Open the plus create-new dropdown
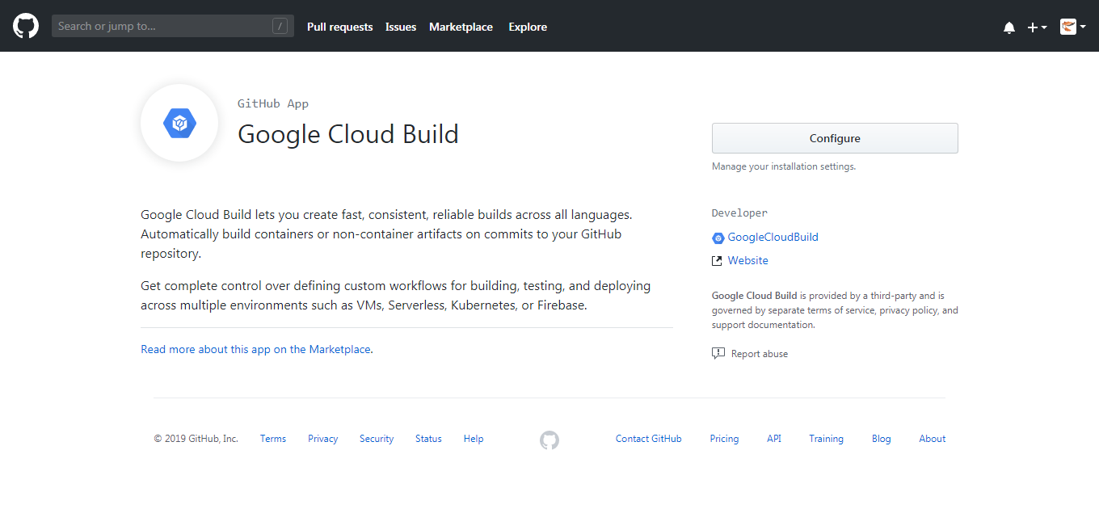 (1037, 27)
